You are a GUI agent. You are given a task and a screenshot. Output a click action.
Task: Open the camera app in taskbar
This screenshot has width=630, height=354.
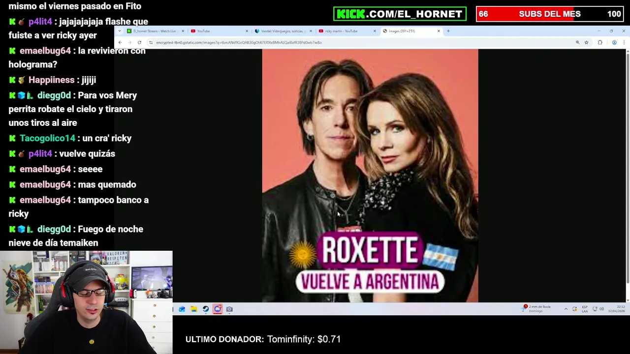(229, 309)
